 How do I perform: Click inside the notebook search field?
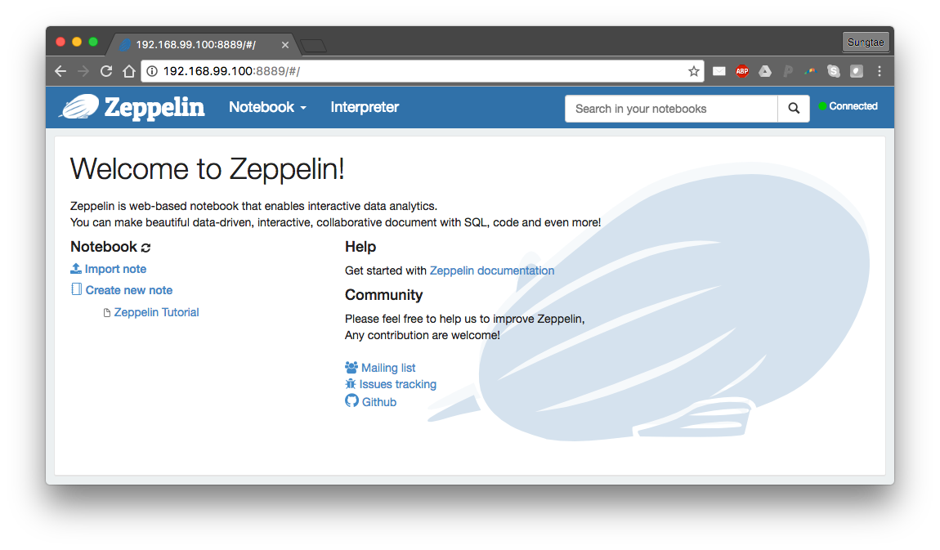point(670,108)
